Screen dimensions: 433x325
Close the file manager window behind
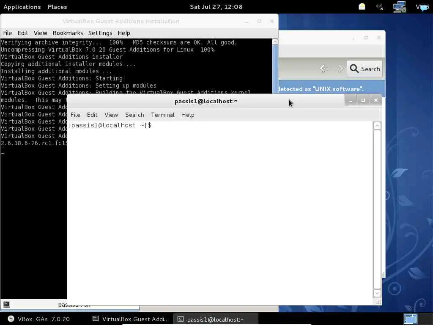coord(379,38)
